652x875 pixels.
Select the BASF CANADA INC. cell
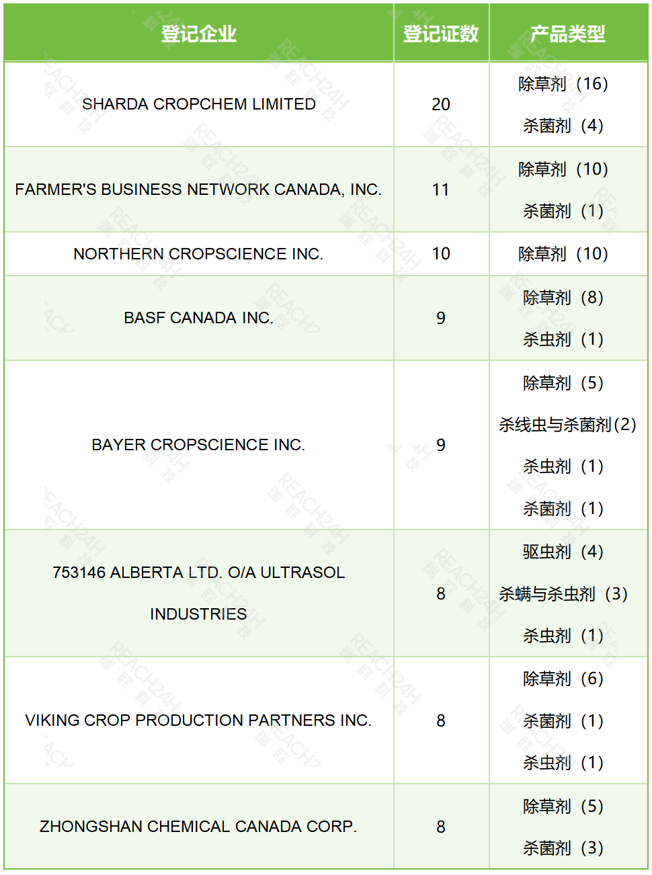(198, 318)
